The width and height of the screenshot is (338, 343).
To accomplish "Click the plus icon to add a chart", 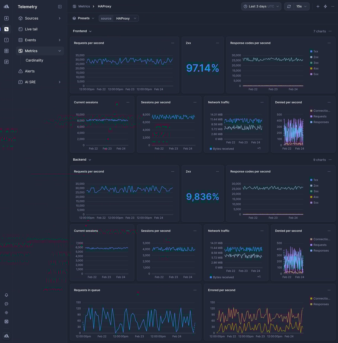I will 318,6.
